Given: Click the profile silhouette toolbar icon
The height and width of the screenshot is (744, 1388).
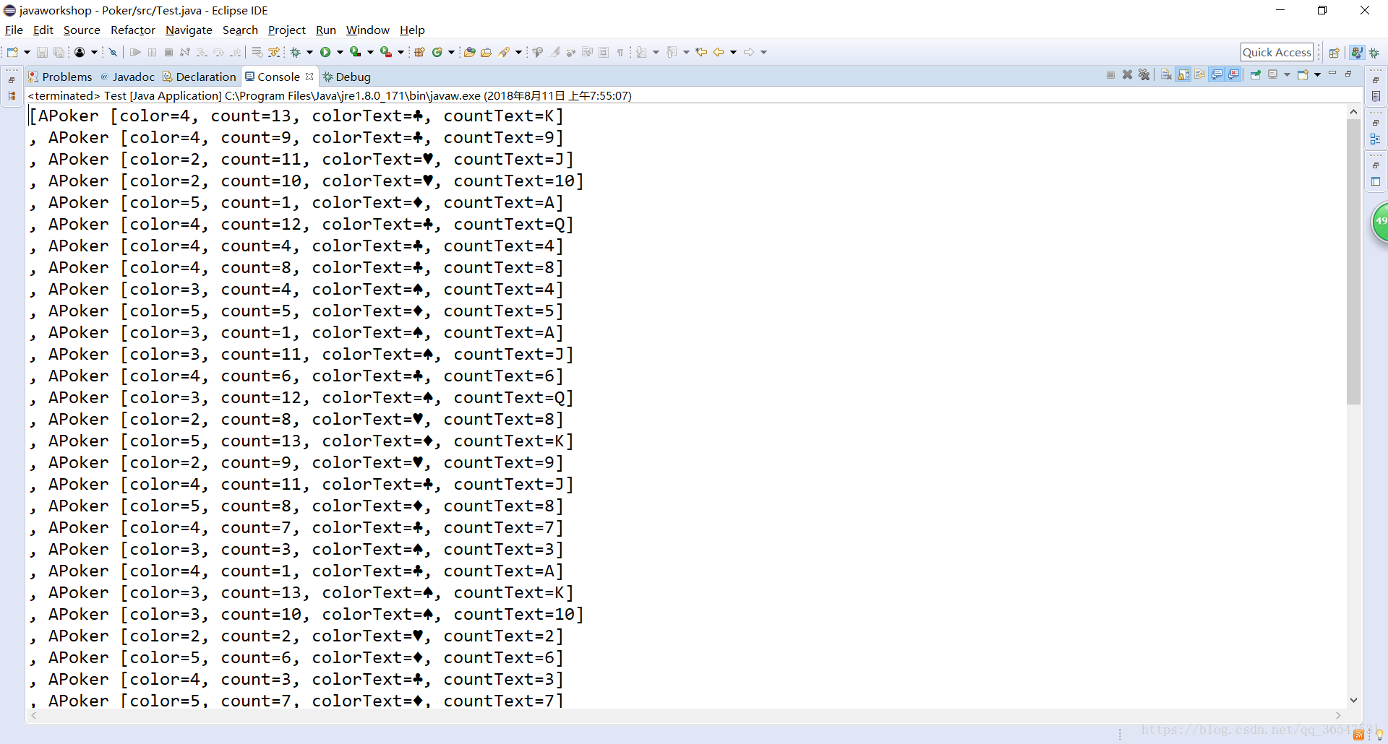Looking at the screenshot, I should [80, 52].
